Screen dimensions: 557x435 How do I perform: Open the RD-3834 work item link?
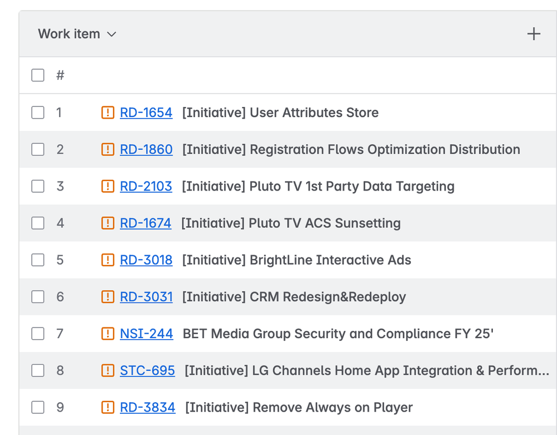(x=147, y=407)
